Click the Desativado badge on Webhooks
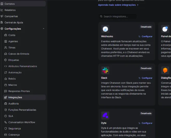Image resolution: width=171 pixels, height=138 pixels. tap(146, 27)
